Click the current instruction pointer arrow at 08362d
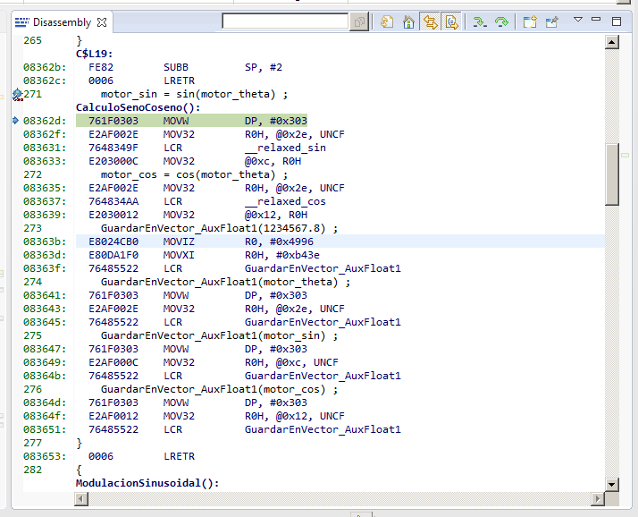 click(x=15, y=120)
